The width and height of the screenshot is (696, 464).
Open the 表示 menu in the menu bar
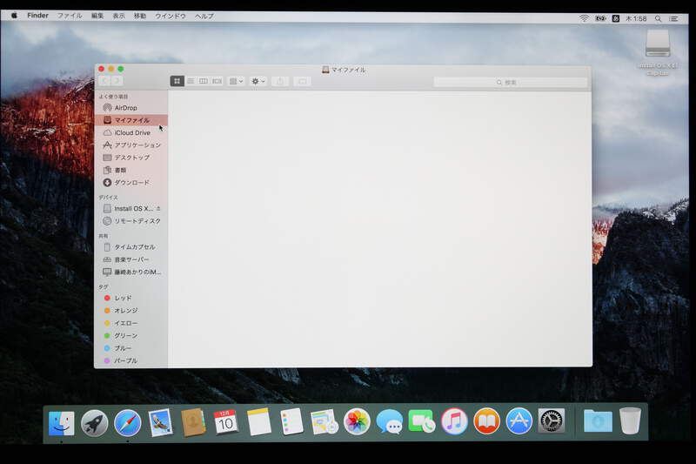(x=118, y=16)
